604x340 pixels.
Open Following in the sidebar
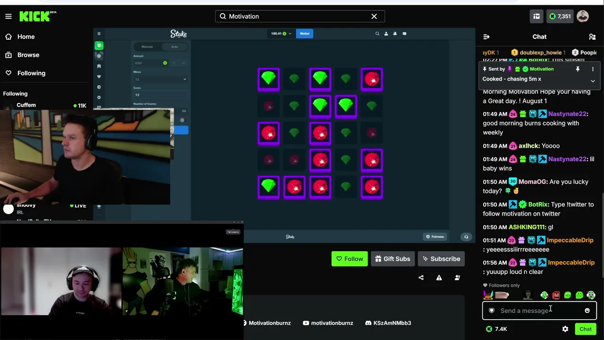pos(31,73)
